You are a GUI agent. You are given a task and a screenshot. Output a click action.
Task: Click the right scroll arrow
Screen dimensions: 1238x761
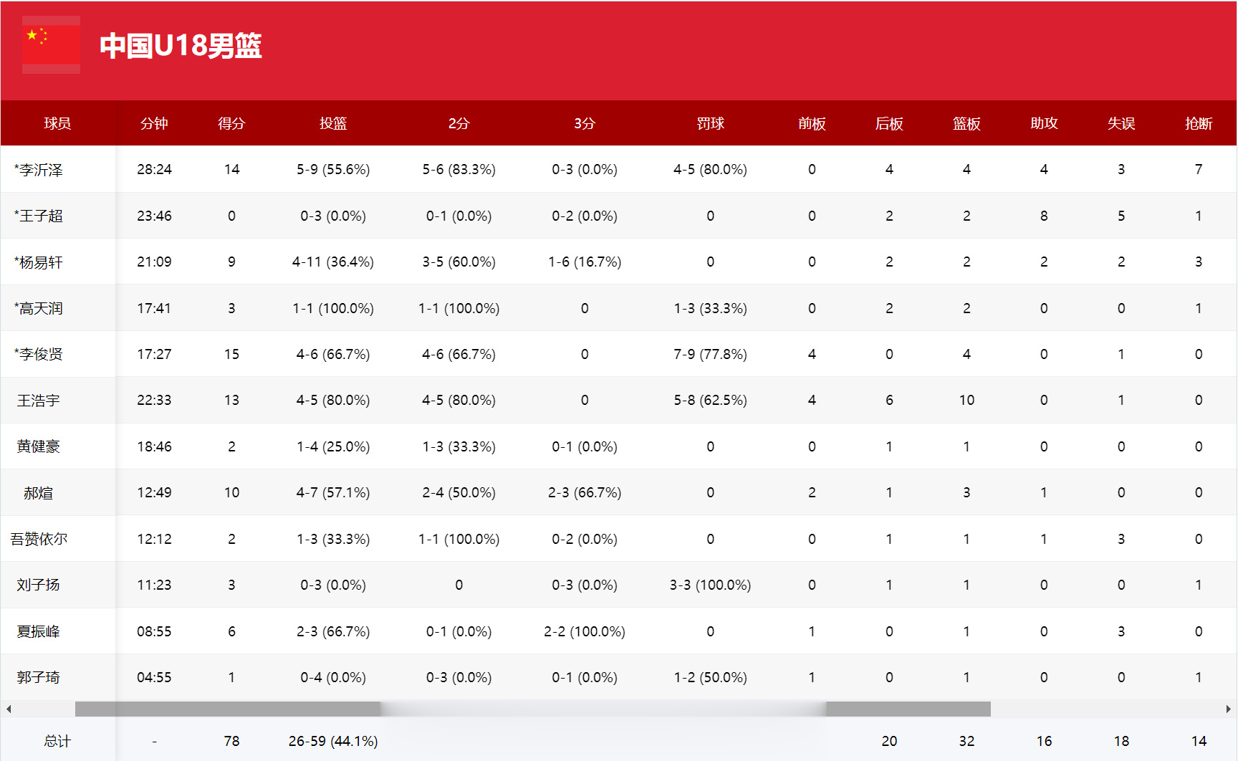coord(1228,709)
